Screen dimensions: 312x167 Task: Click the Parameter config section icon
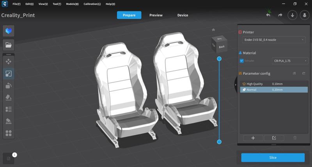(x=240, y=74)
